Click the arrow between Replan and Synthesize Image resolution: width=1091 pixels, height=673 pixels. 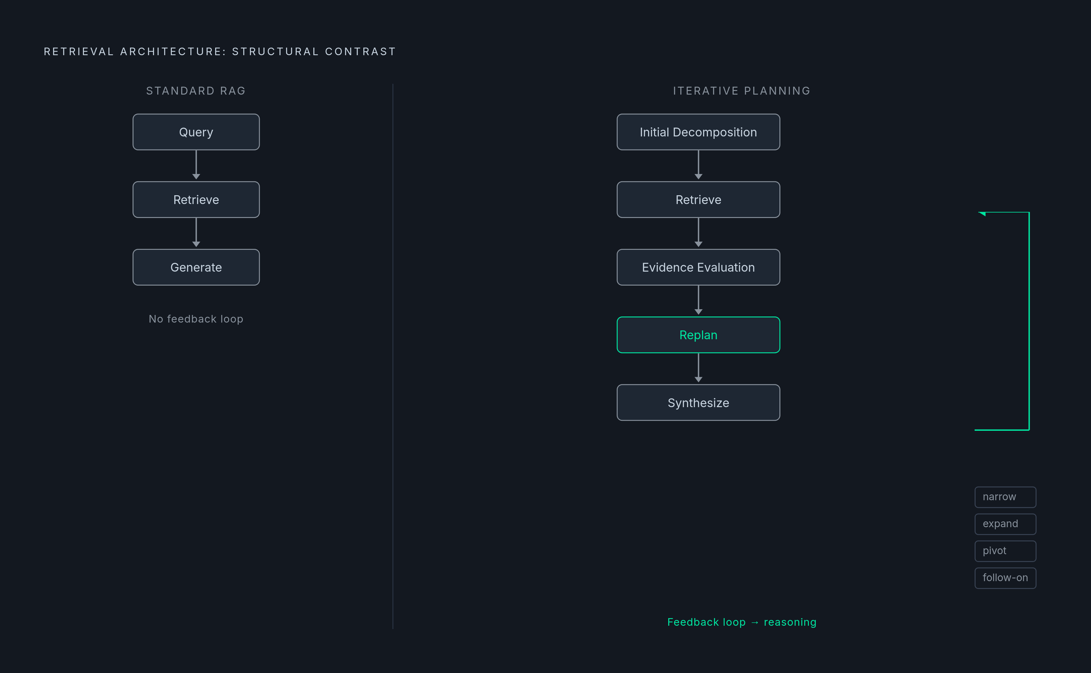click(x=698, y=368)
